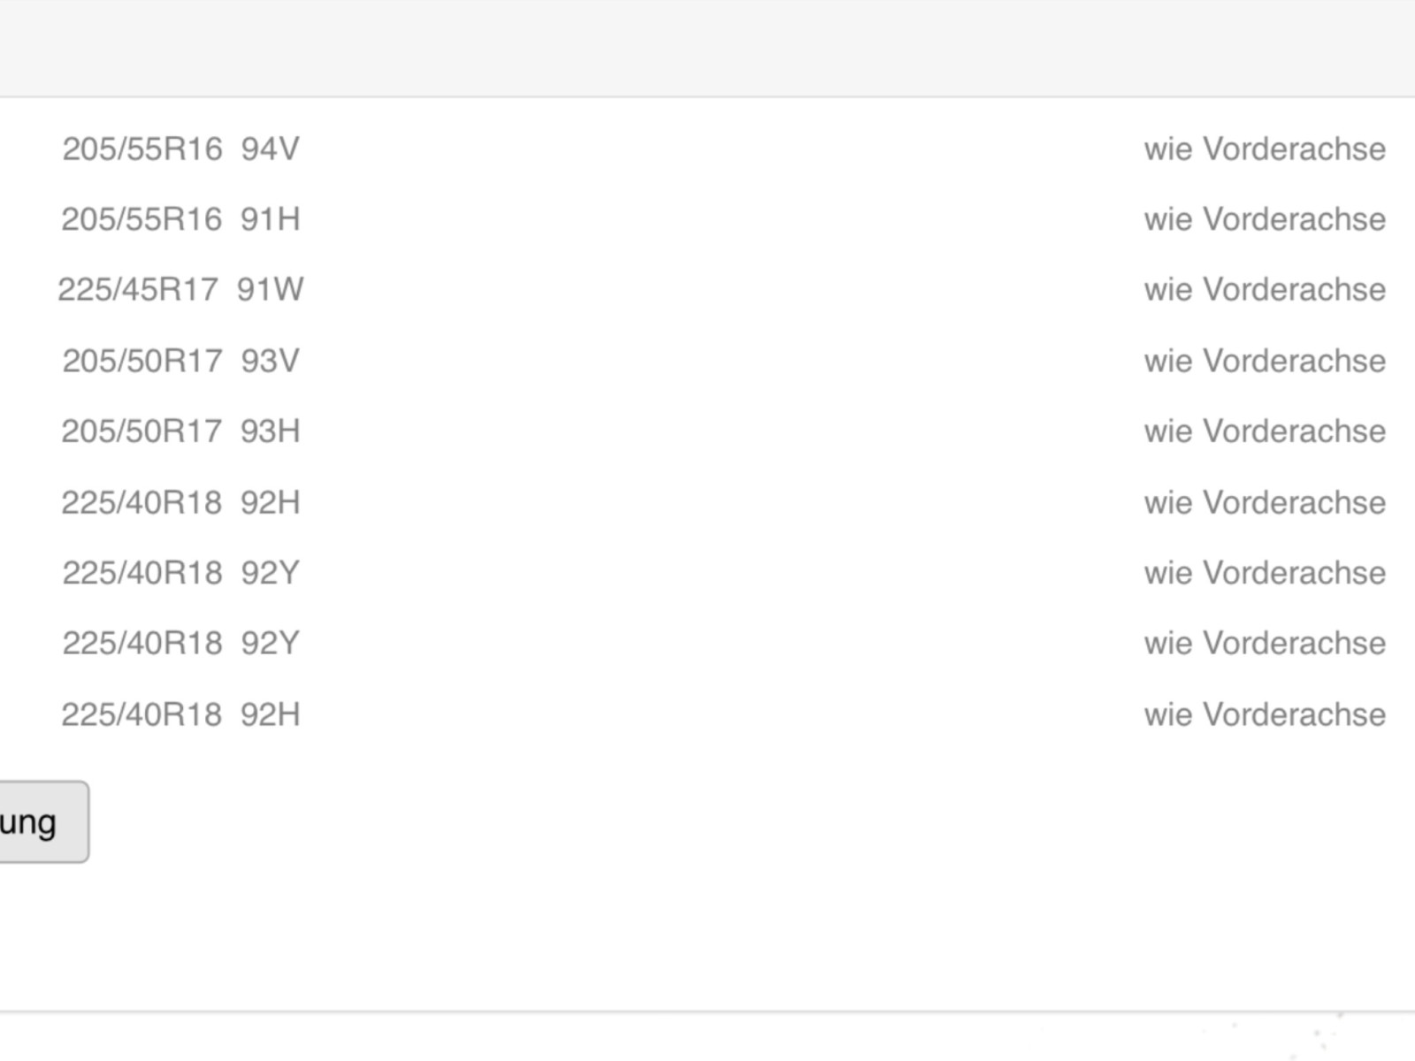
Task: Click "wie Vorderachse" next to 205/55R16 91H
Action: tap(1265, 219)
